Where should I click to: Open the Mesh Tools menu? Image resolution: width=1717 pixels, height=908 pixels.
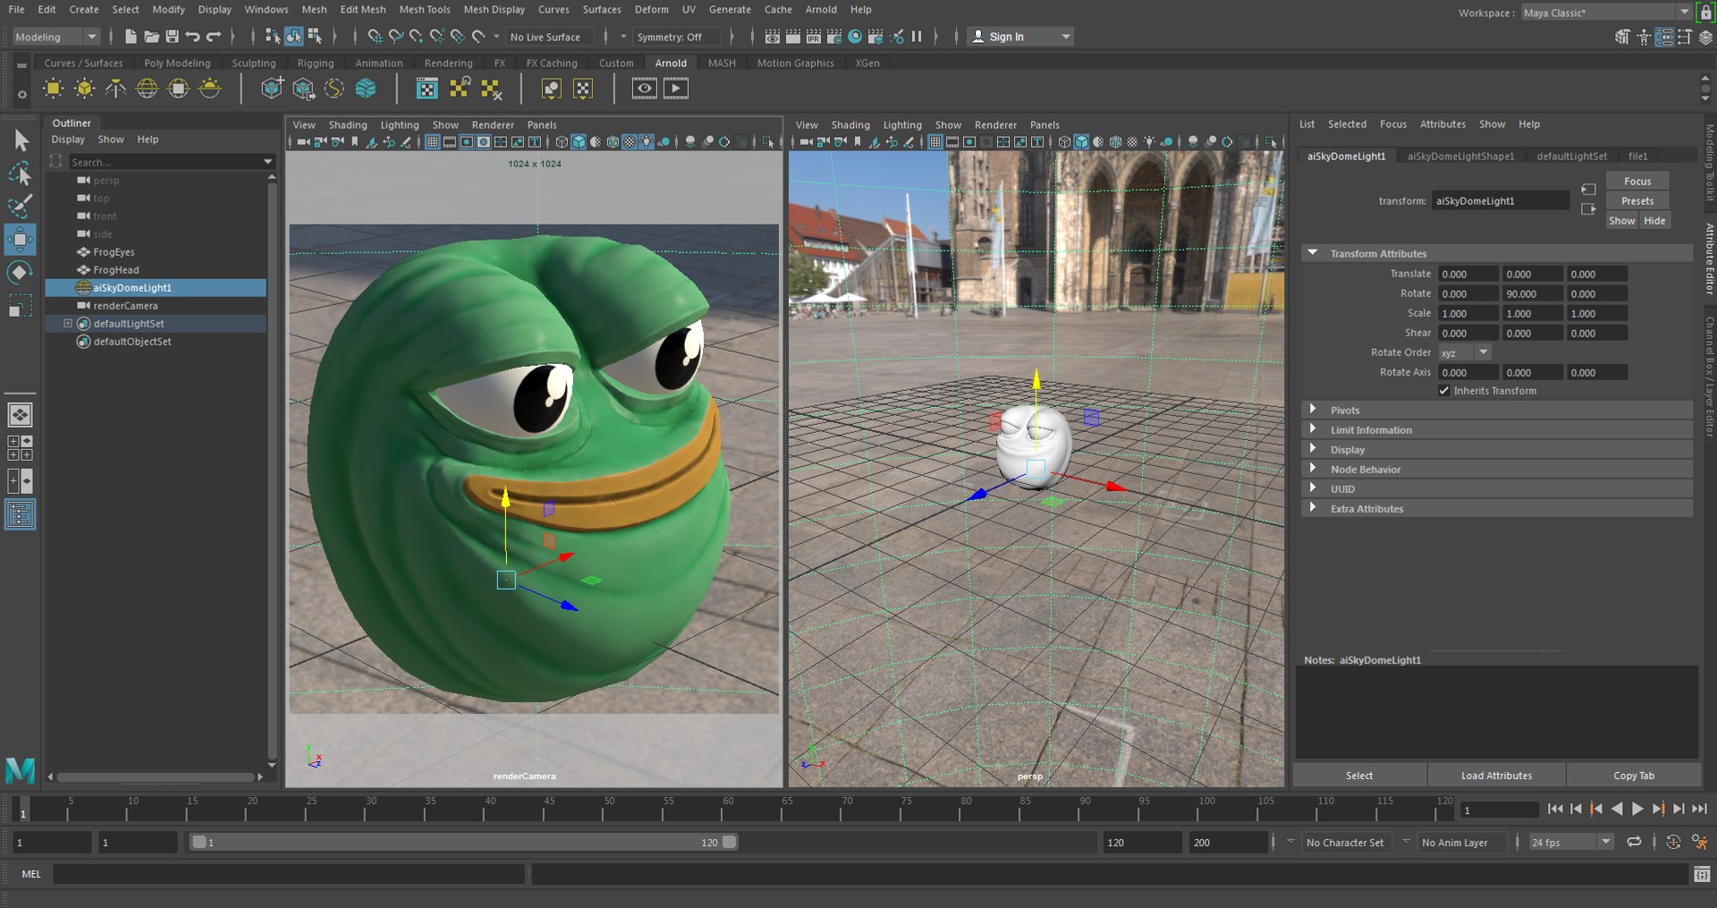[424, 10]
